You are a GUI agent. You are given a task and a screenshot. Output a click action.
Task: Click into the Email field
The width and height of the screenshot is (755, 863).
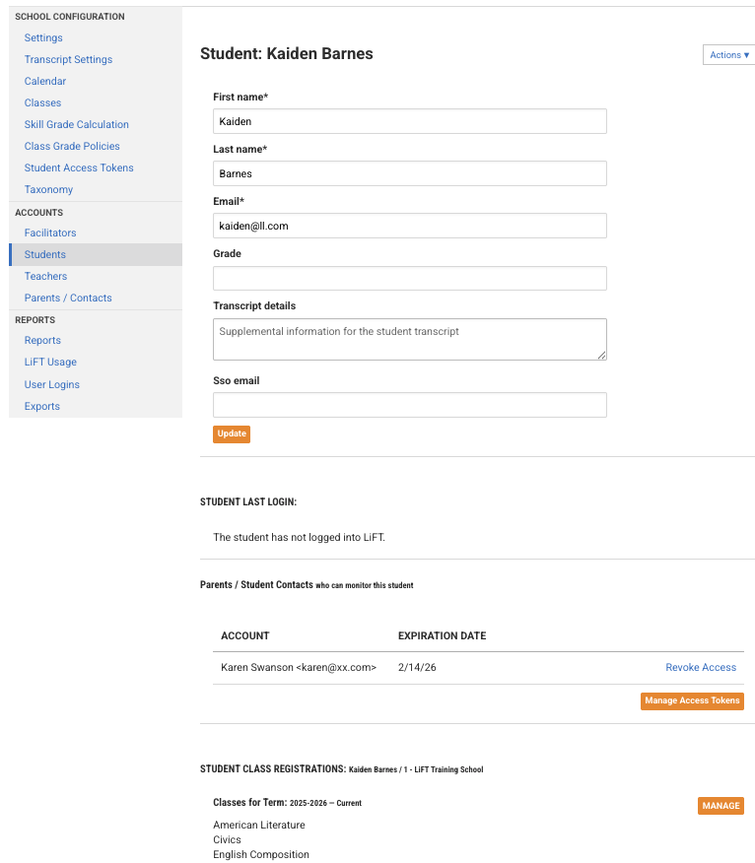pos(409,226)
